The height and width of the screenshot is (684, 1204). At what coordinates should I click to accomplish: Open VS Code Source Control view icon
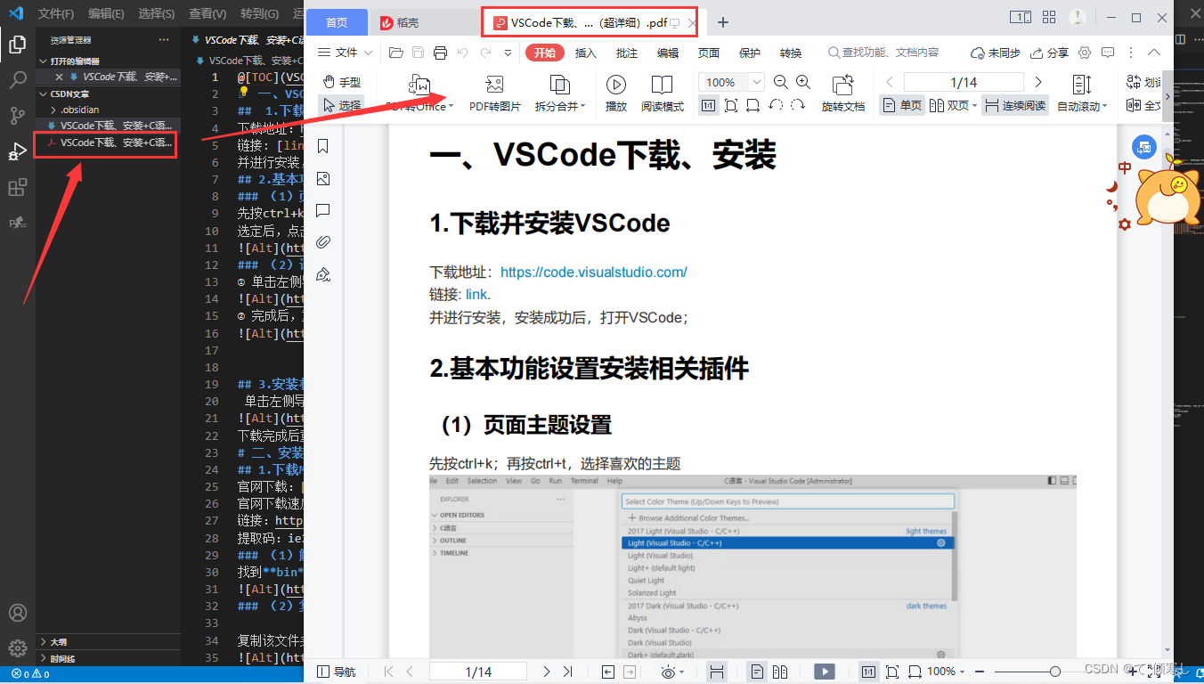pos(17,116)
